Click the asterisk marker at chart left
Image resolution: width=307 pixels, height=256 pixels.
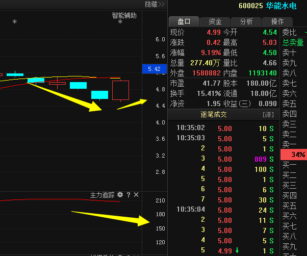pos(15,22)
